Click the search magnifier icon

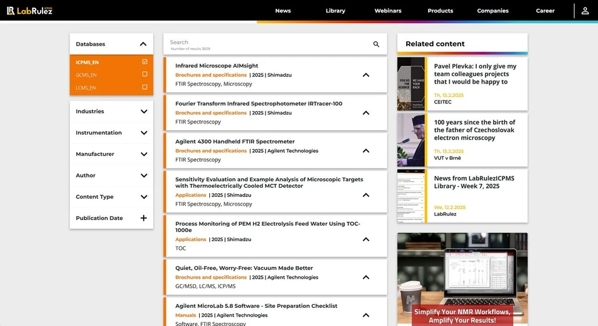click(x=376, y=44)
